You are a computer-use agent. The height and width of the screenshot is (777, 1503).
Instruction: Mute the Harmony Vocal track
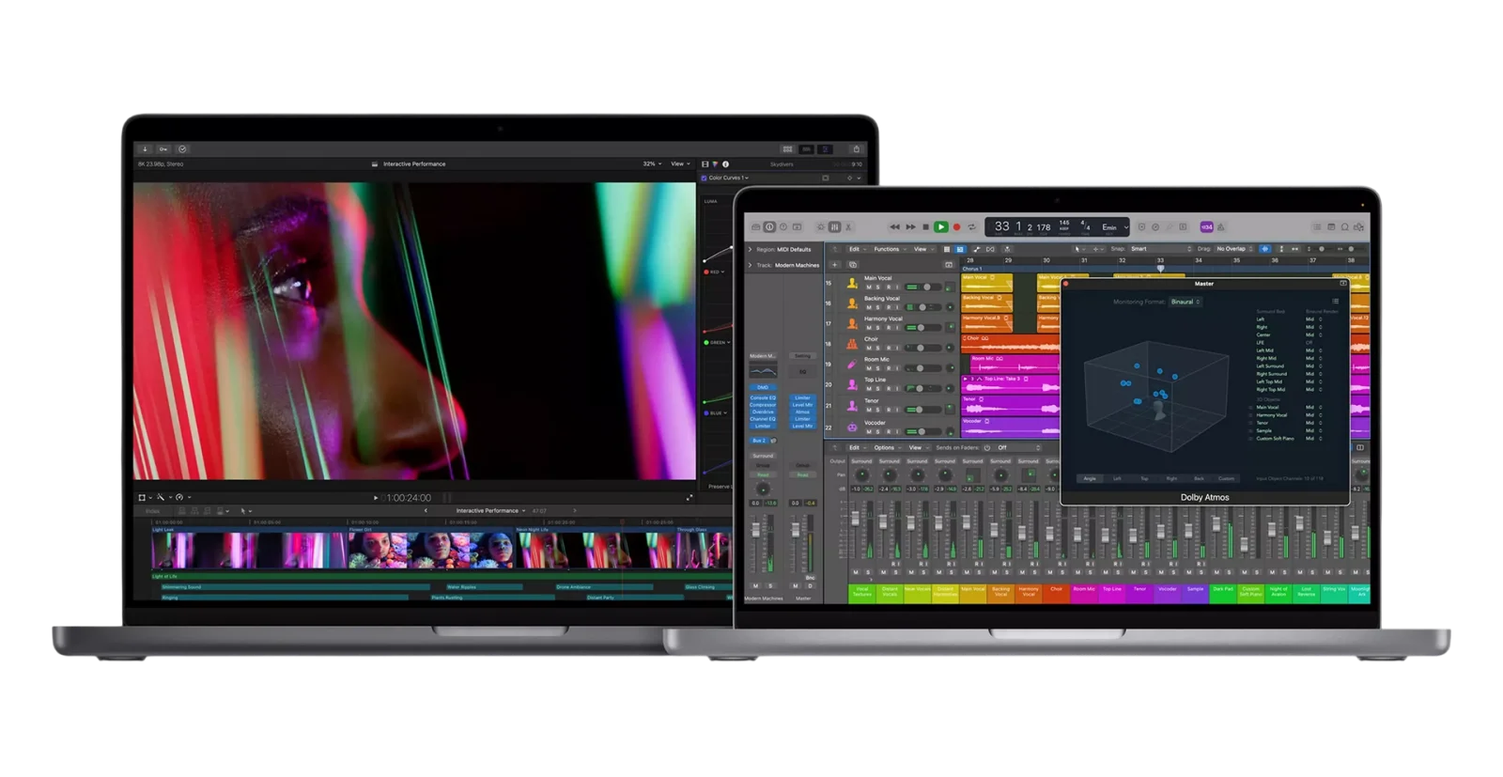point(868,328)
